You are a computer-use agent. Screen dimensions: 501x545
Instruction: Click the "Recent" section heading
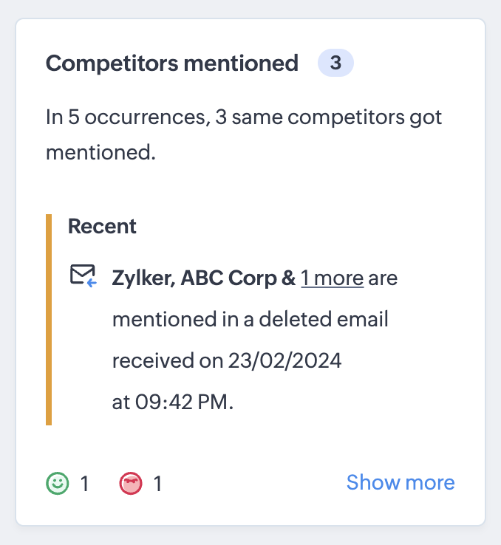(102, 226)
